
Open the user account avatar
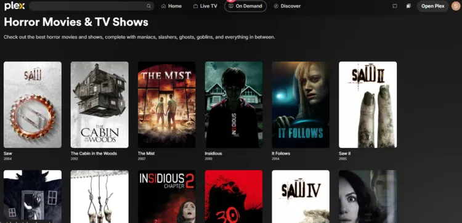coord(456,6)
